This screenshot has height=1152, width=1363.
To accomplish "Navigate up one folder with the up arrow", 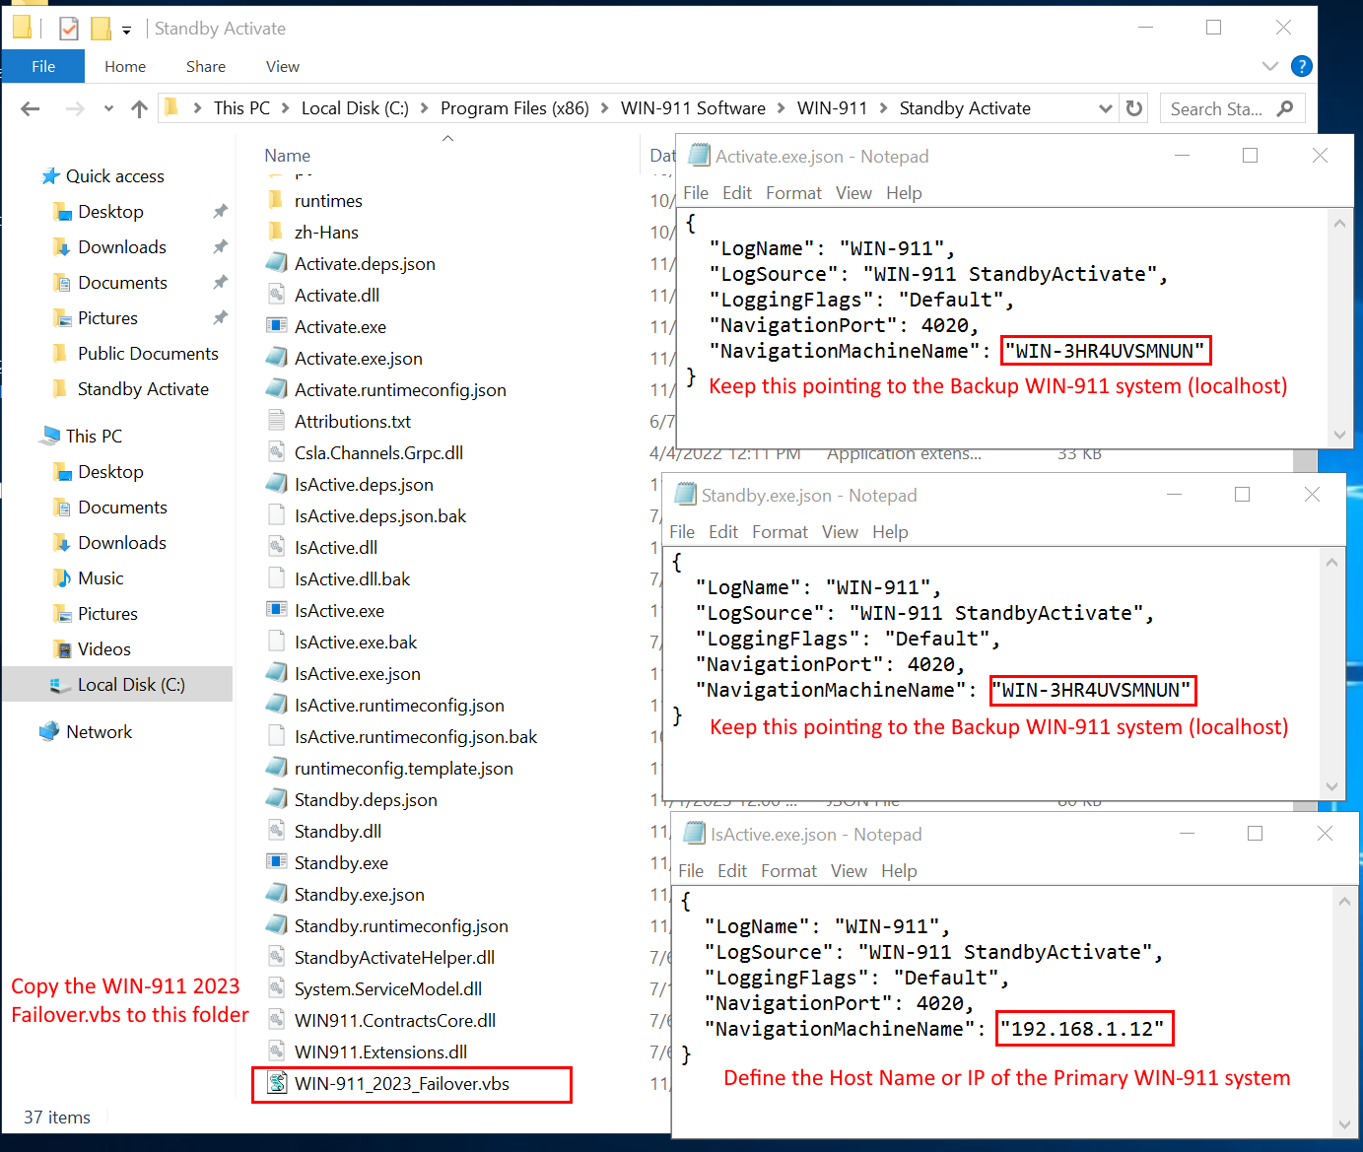I will (139, 108).
